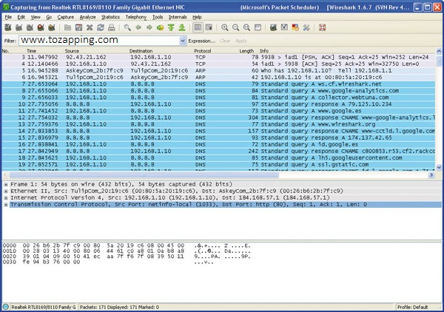
Task: Expand Transmission Control Protocol details
Action: point(6,205)
